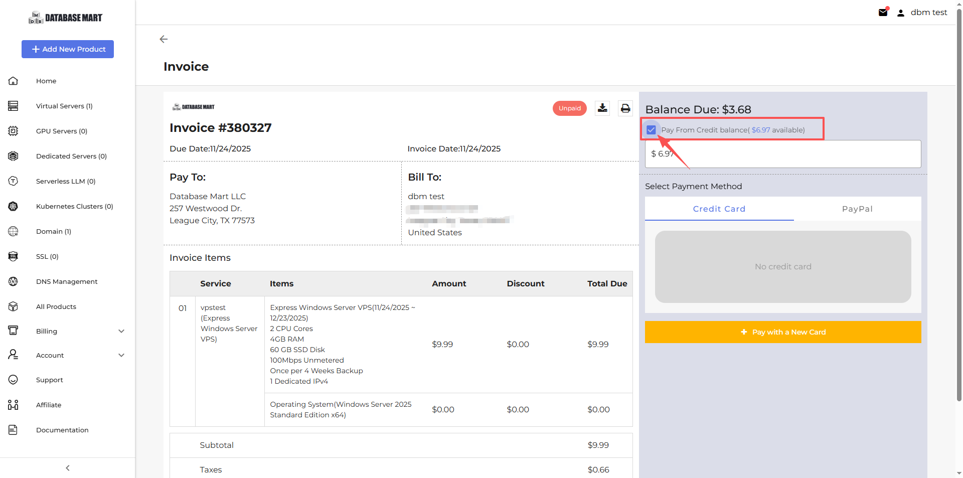Open Dedicated Servers (0)
963x478 pixels.
point(71,156)
